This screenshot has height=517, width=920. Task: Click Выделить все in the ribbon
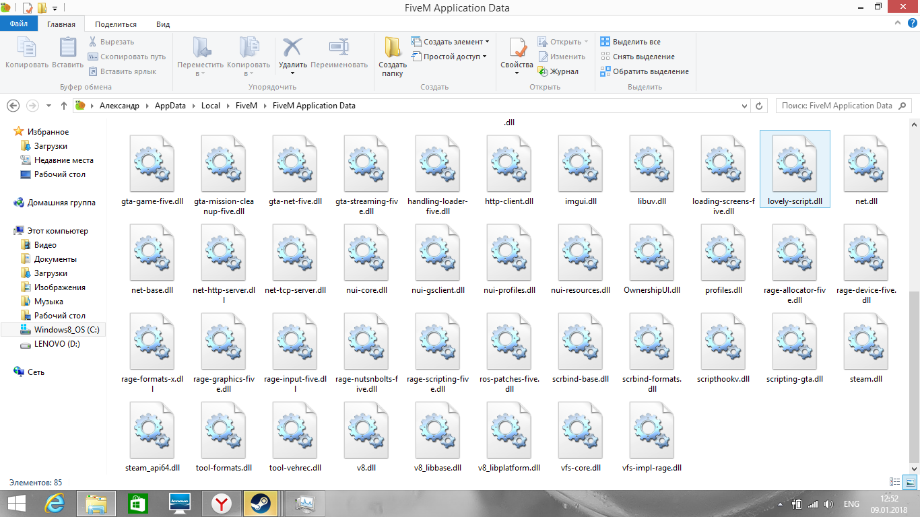[630, 42]
